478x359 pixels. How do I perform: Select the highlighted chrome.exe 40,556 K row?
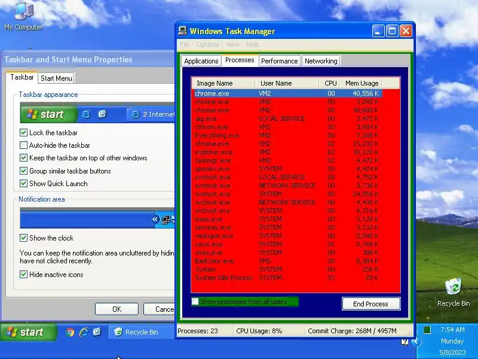[288, 93]
